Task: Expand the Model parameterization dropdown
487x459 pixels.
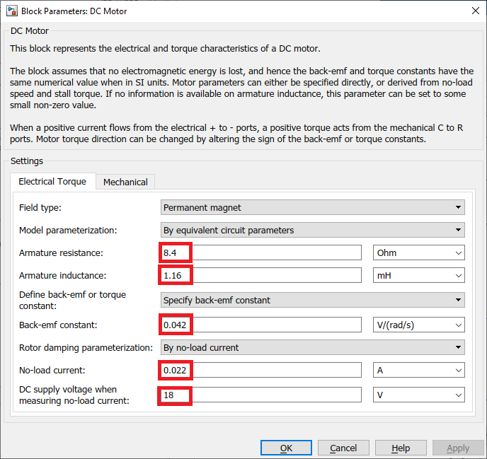Action: [312, 230]
